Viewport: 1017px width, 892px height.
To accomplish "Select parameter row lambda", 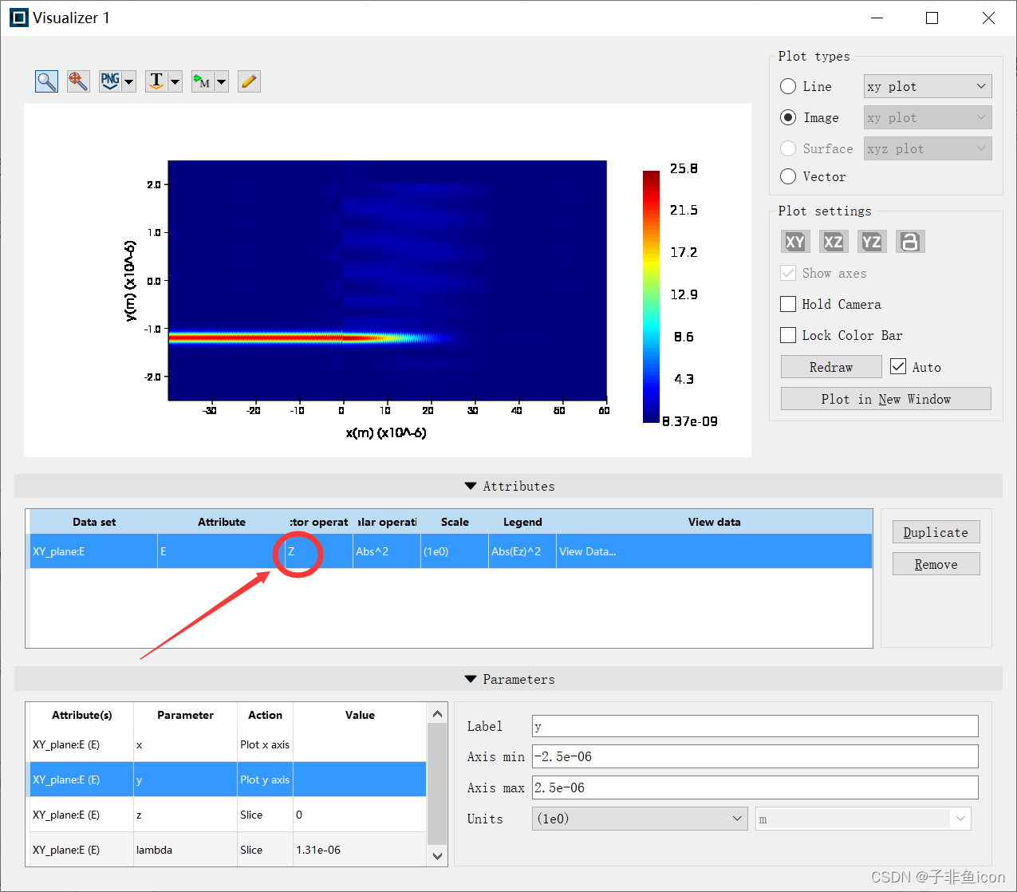I will tap(227, 850).
